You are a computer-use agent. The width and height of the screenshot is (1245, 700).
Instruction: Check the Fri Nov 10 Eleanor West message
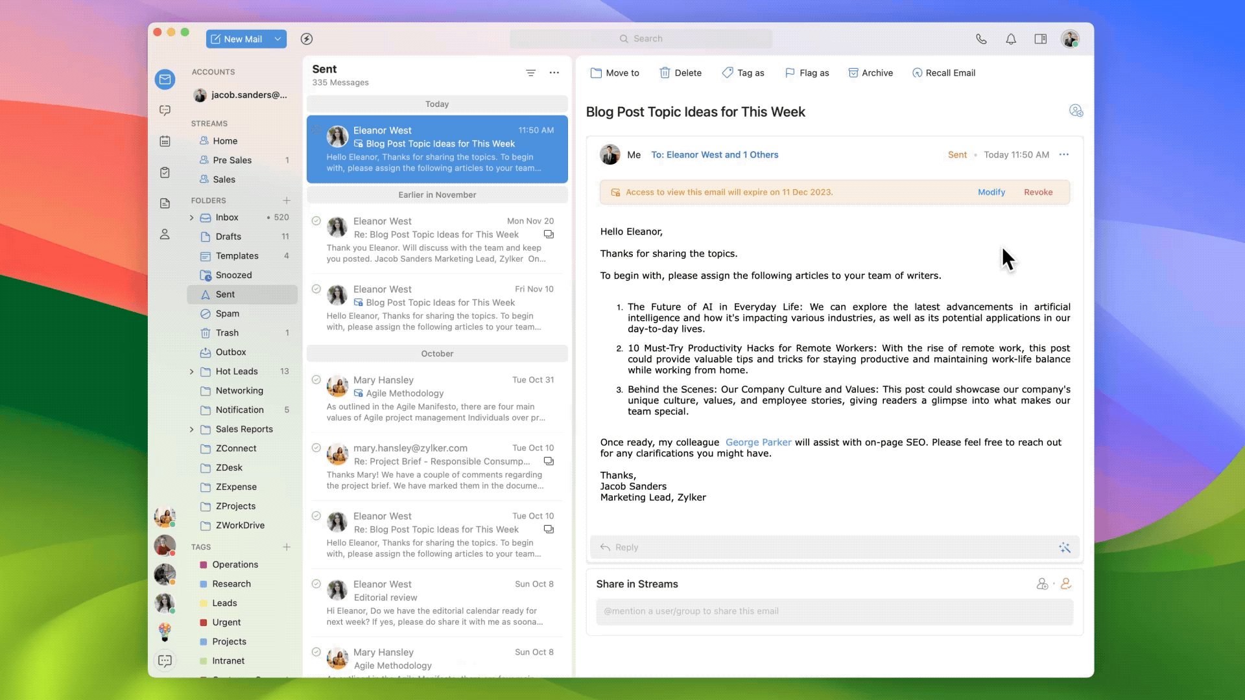pyautogui.click(x=316, y=289)
